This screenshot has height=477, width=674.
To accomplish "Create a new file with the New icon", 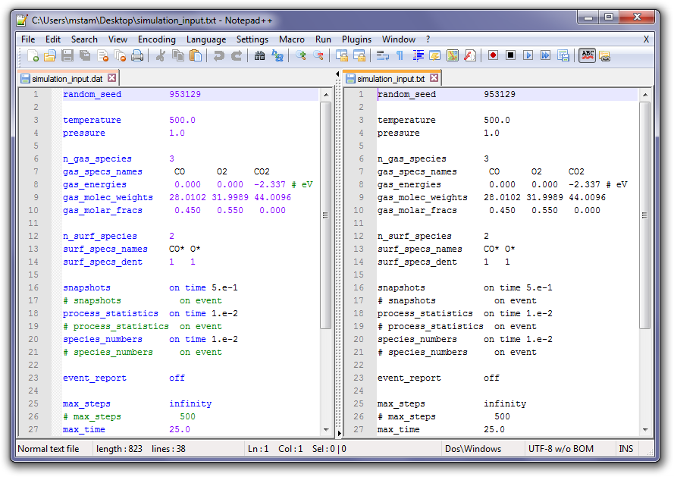I will [x=33, y=55].
